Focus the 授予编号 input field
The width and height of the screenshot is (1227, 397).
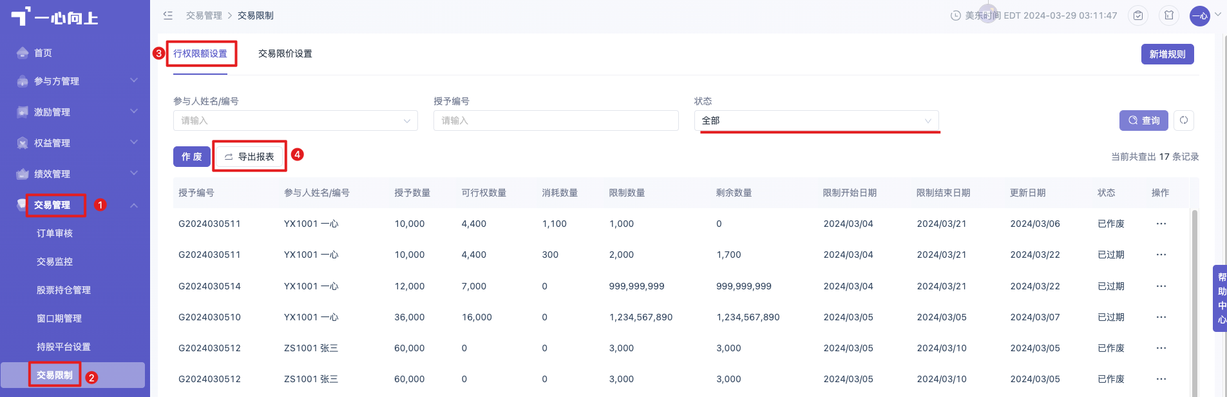click(556, 121)
